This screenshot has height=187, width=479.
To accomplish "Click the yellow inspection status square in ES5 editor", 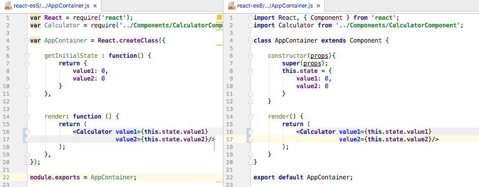I will 219,17.
